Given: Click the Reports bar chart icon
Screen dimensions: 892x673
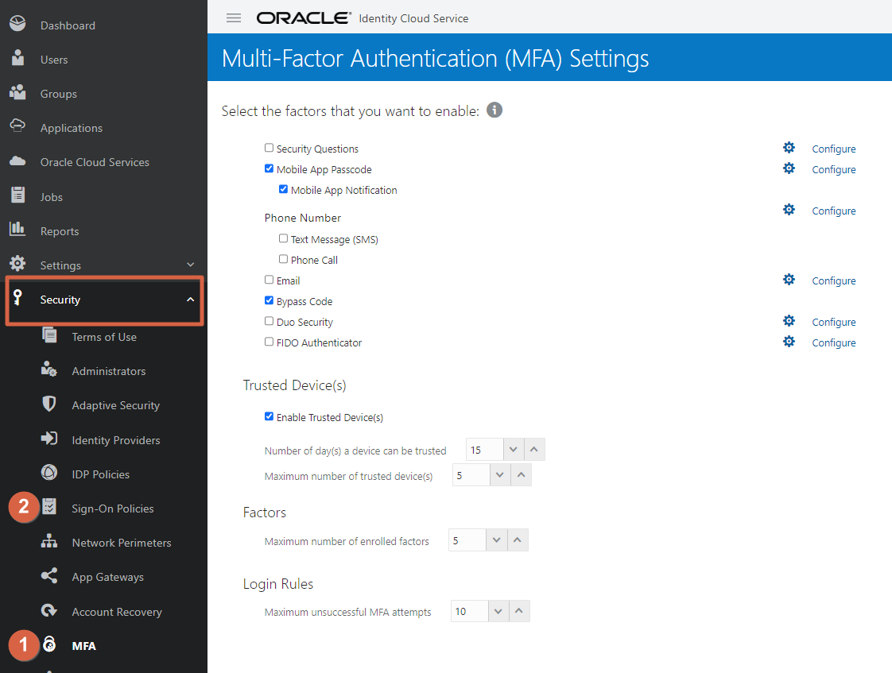Looking at the screenshot, I should [x=17, y=229].
